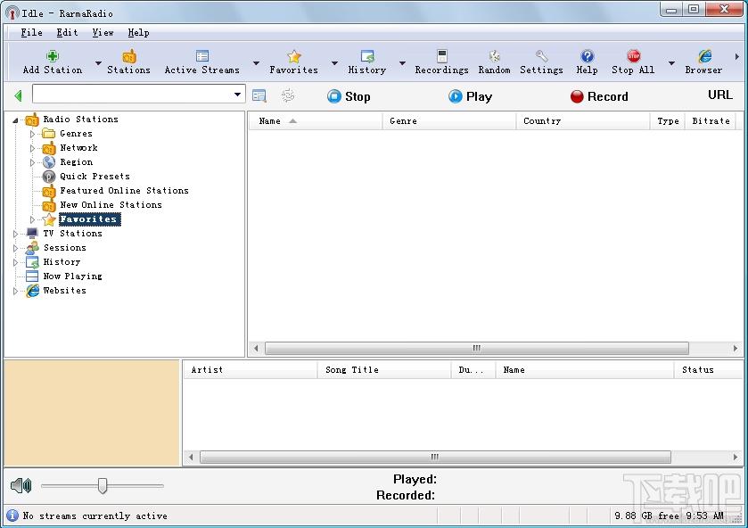
Task: Click the green back arrow icon
Action: [18, 96]
